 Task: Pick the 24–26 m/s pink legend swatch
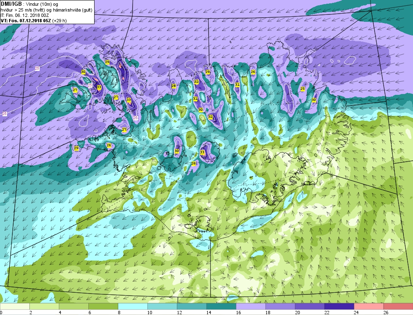(x=369, y=306)
